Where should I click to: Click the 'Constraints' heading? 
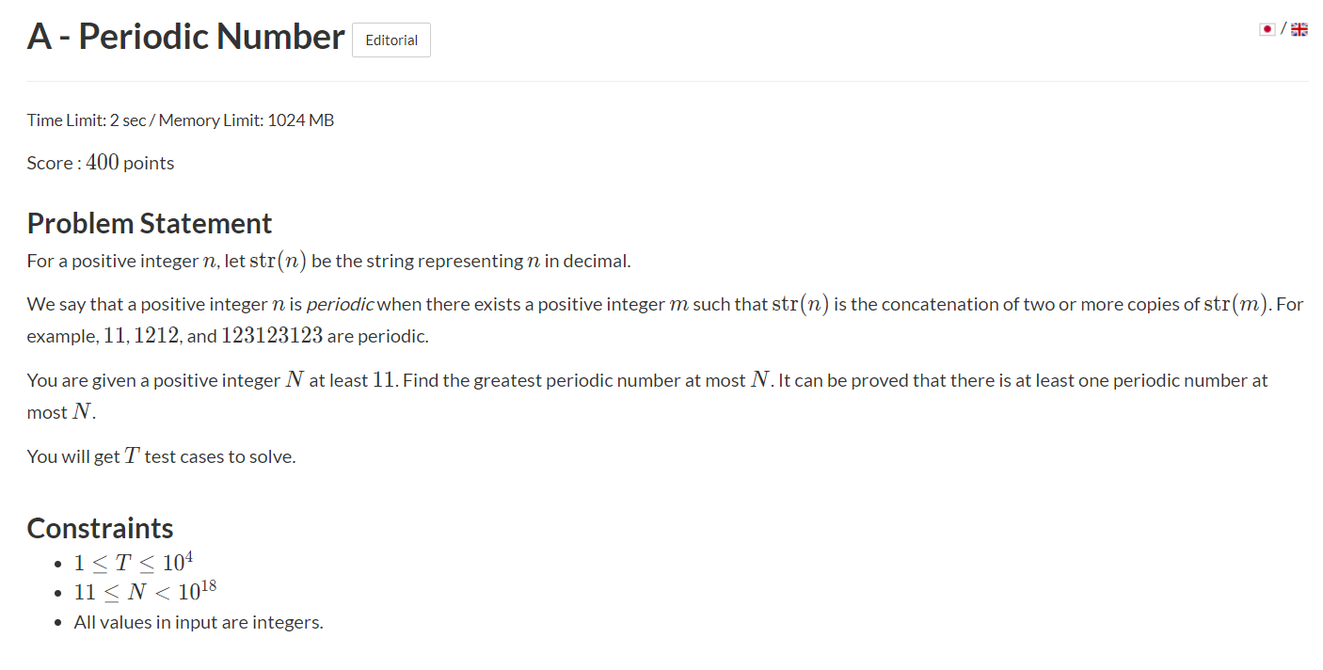click(x=101, y=528)
